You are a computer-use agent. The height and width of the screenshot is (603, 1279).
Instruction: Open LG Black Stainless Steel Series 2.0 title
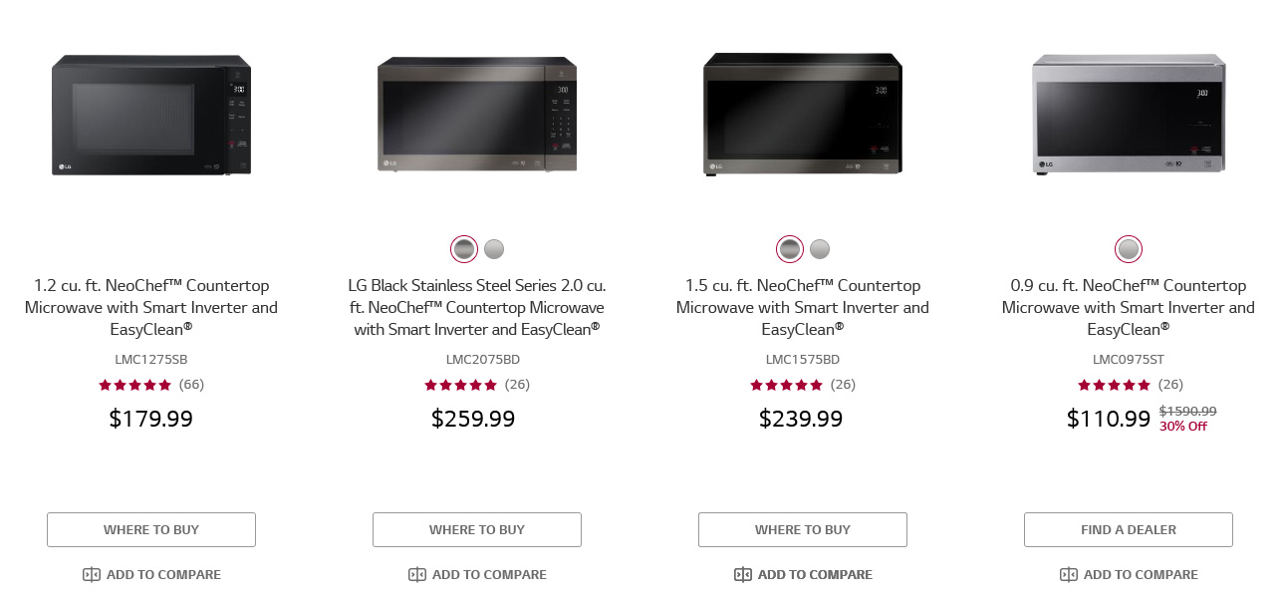click(x=477, y=307)
